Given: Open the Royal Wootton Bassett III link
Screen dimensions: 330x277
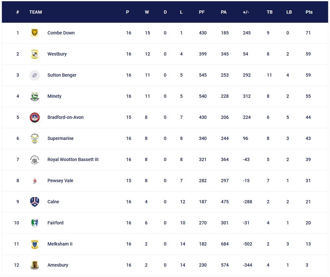Looking at the screenshot, I should pos(73,159).
